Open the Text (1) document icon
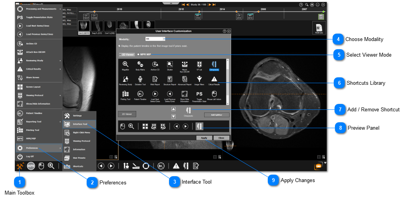Viewport: 406px width, 202px height. pyautogui.click(x=319, y=28)
